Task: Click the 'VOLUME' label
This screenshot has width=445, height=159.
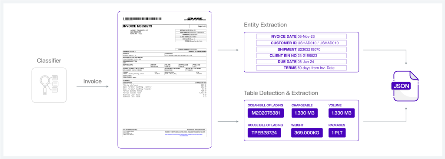Action: [x=335, y=105]
